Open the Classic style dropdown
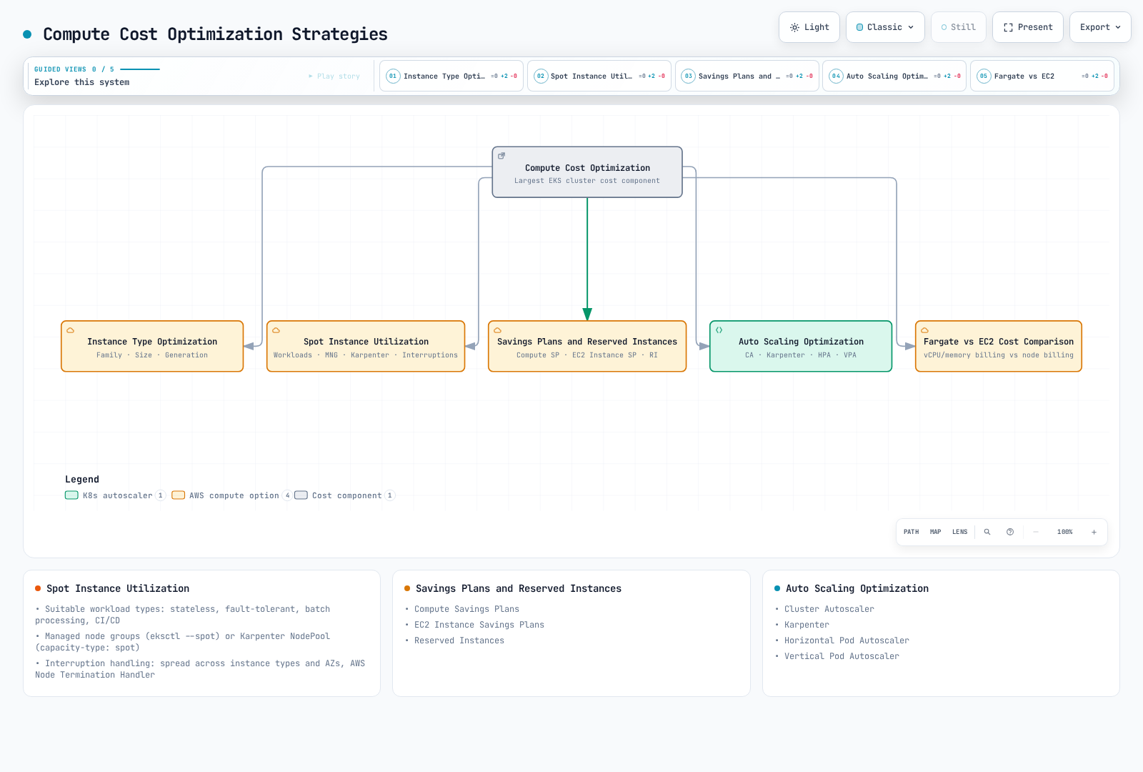Viewport: 1143px width, 772px height. coord(885,27)
